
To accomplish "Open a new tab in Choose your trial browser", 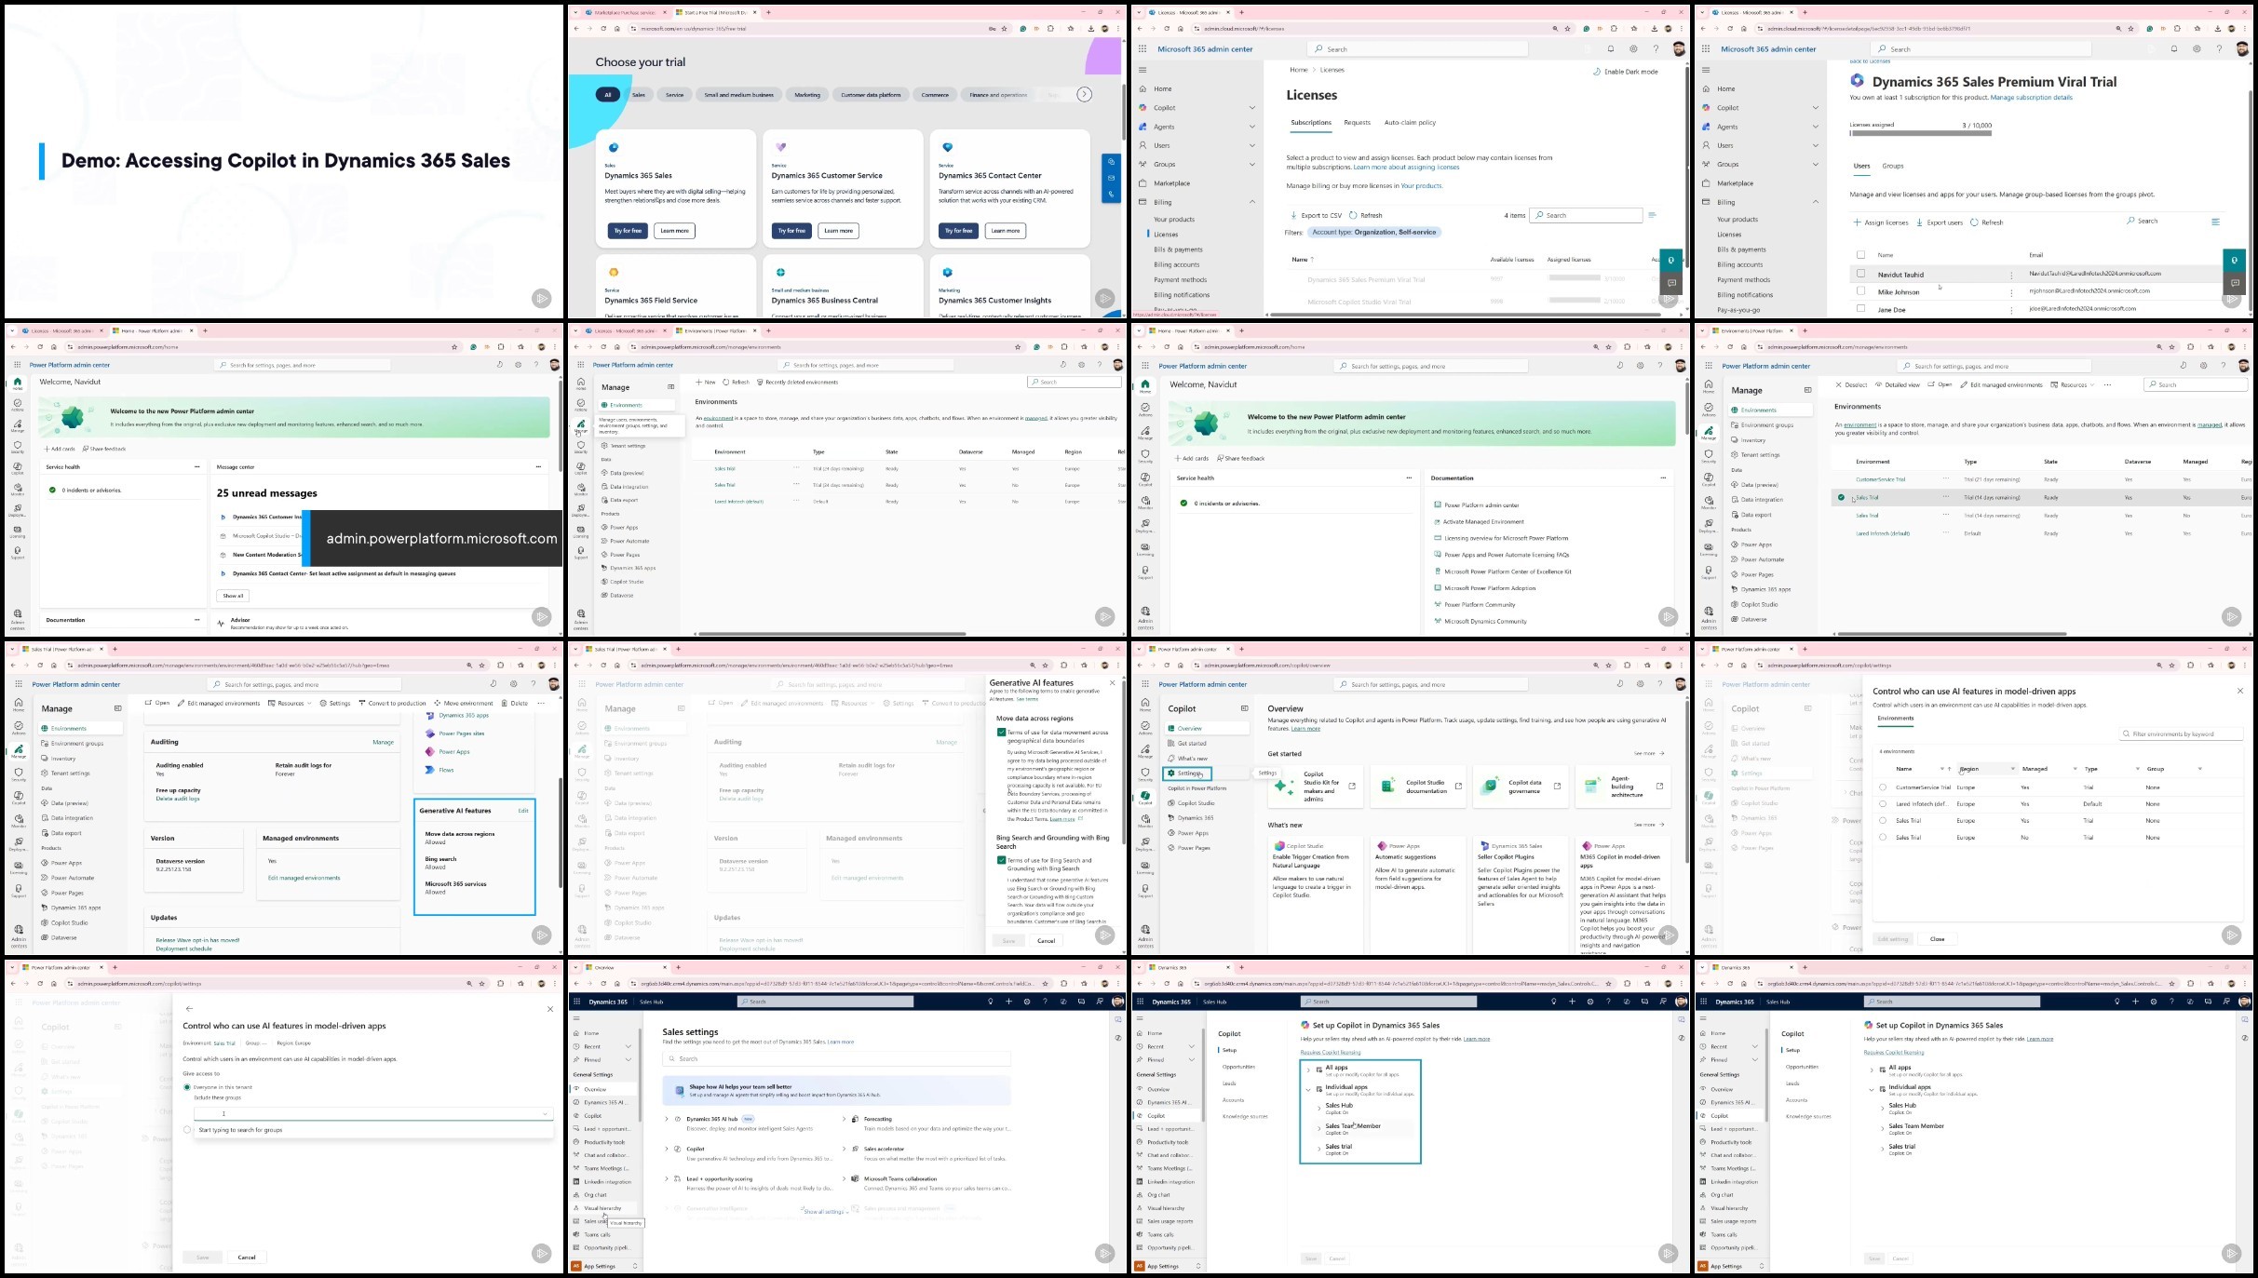I will (x=768, y=13).
